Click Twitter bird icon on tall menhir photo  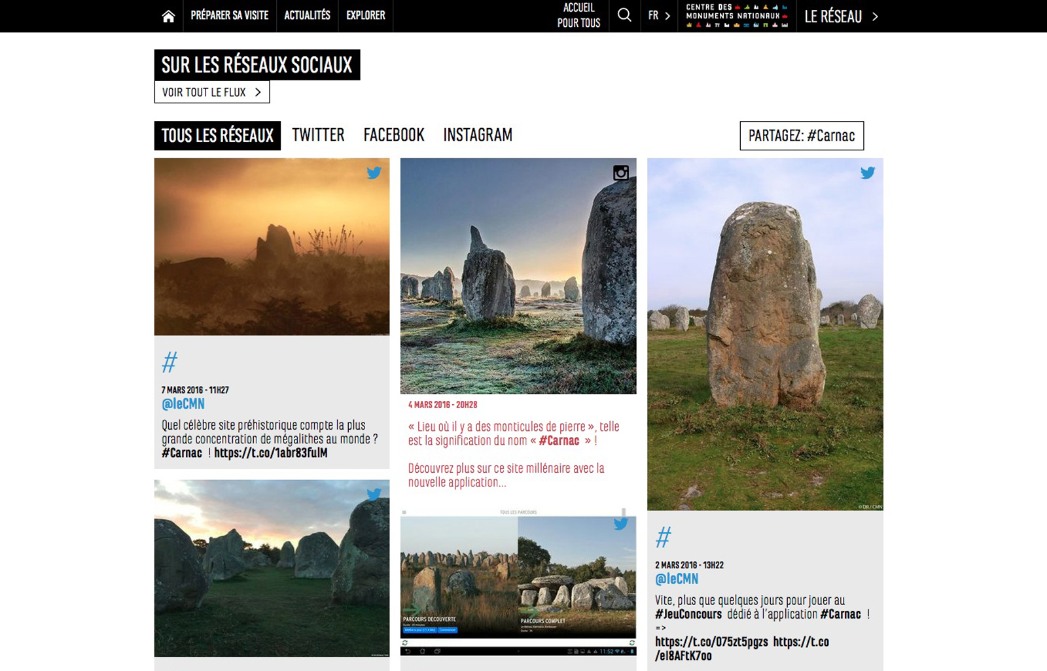pyautogui.click(x=868, y=173)
